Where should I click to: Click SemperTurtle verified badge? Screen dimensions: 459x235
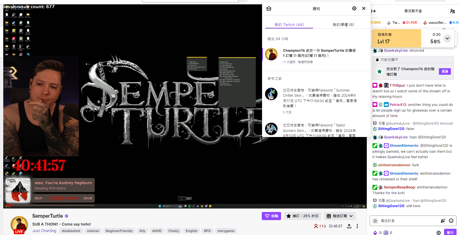tap(66, 216)
